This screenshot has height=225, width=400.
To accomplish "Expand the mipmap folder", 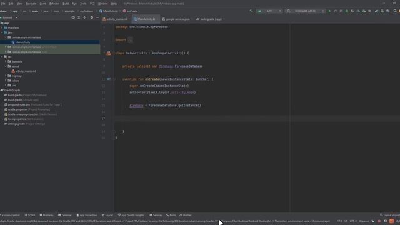I will pos(6,76).
